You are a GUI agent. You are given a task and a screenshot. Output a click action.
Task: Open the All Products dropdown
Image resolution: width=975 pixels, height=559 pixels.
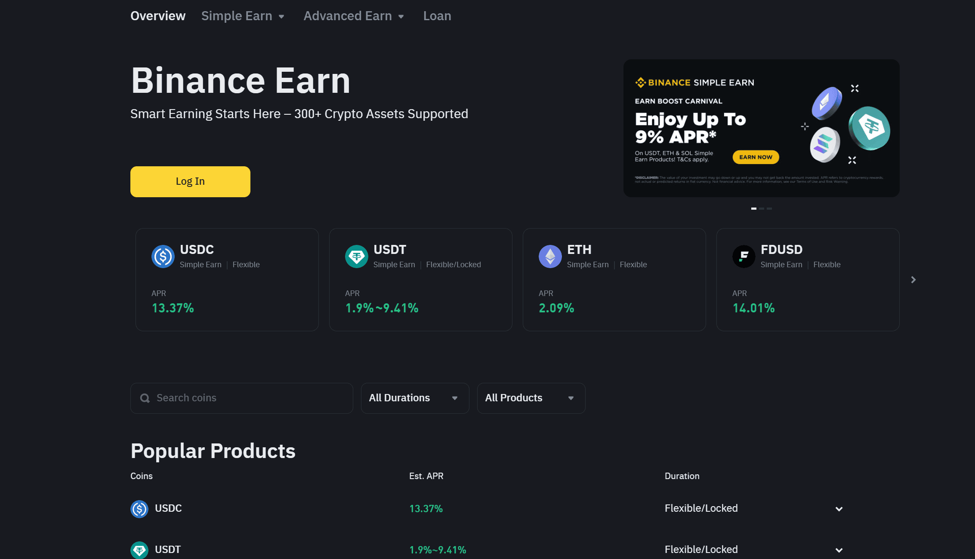tap(531, 398)
